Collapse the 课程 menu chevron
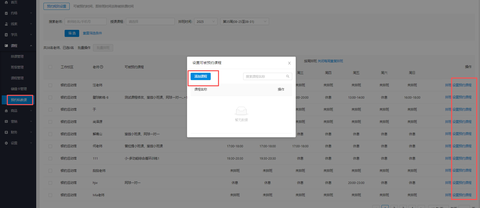The height and width of the screenshot is (208, 480). 31,46
